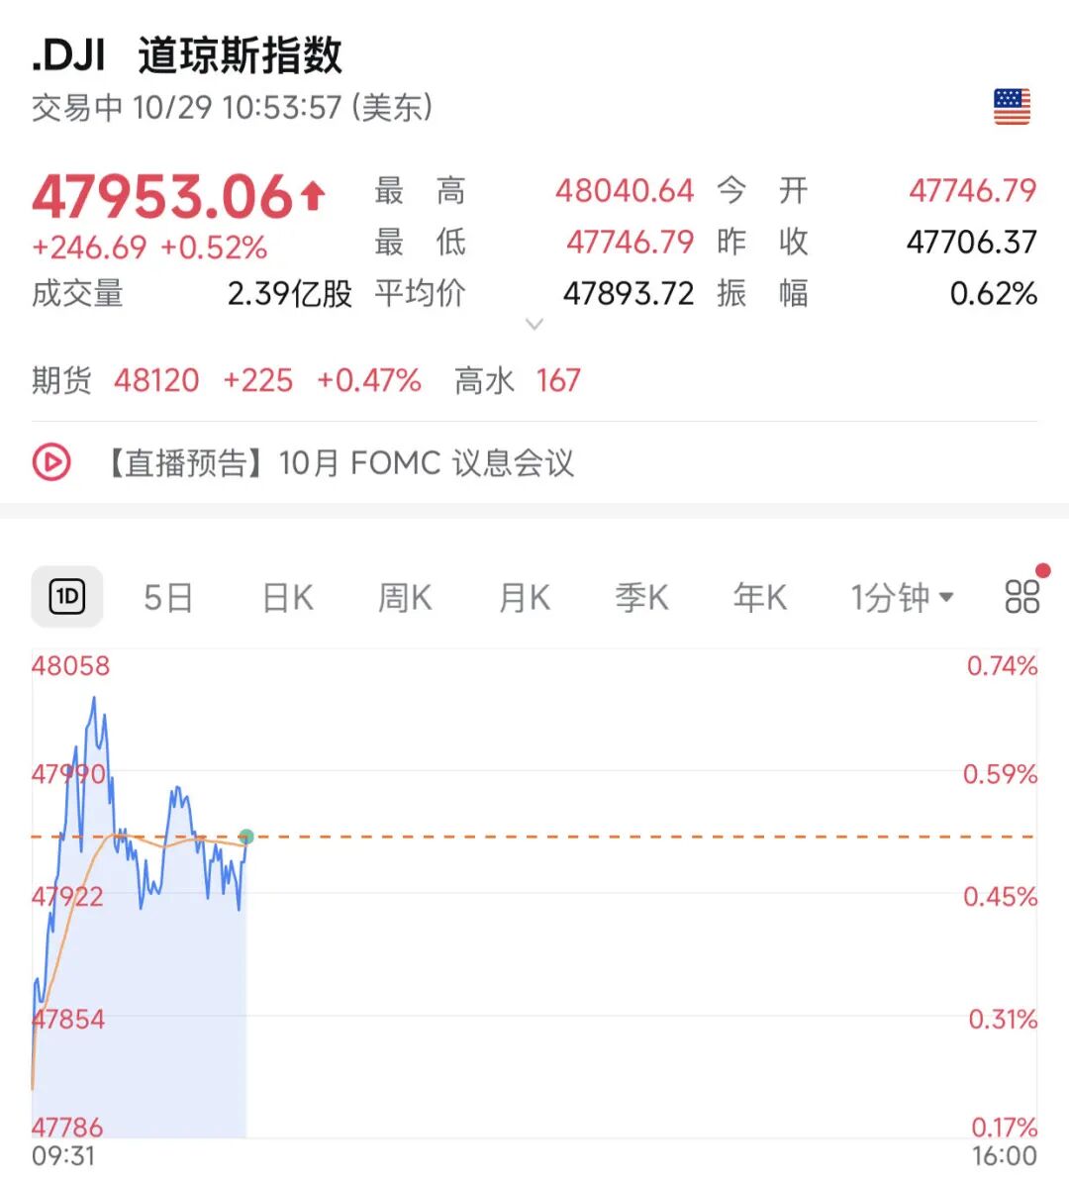1069x1186 pixels.
Task: Open the 10月 FOMC 议息会议 livestream link
Action: [341, 462]
